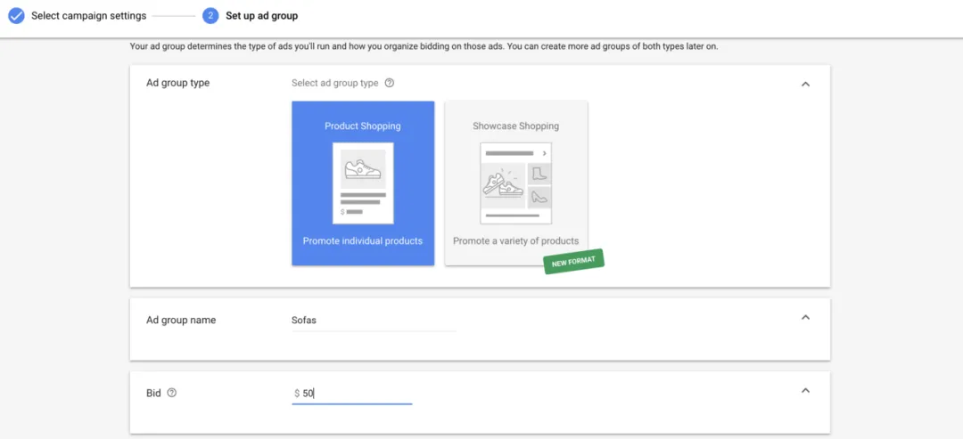Click the Promote a variety of products text
Image resolution: width=963 pixels, height=439 pixels.
point(516,241)
